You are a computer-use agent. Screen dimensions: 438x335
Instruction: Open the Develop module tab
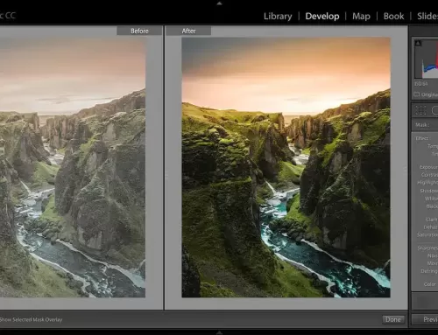[x=322, y=17]
